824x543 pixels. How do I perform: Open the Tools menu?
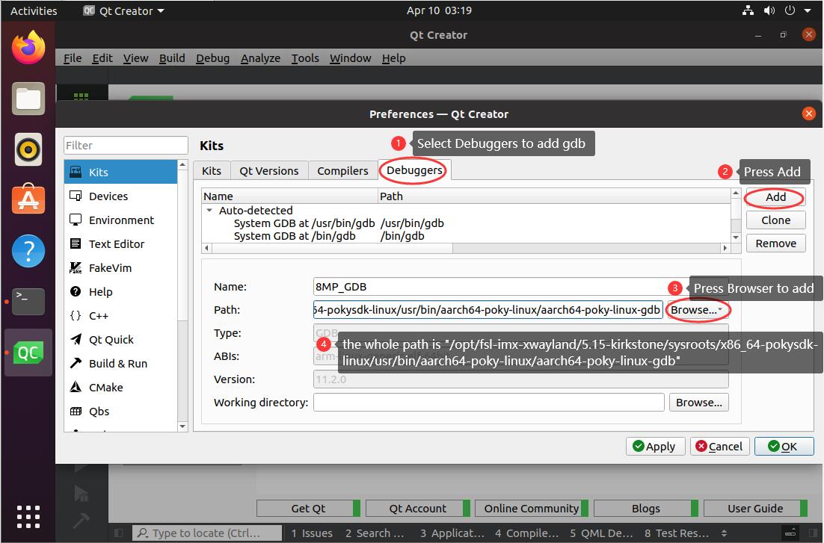tap(305, 58)
